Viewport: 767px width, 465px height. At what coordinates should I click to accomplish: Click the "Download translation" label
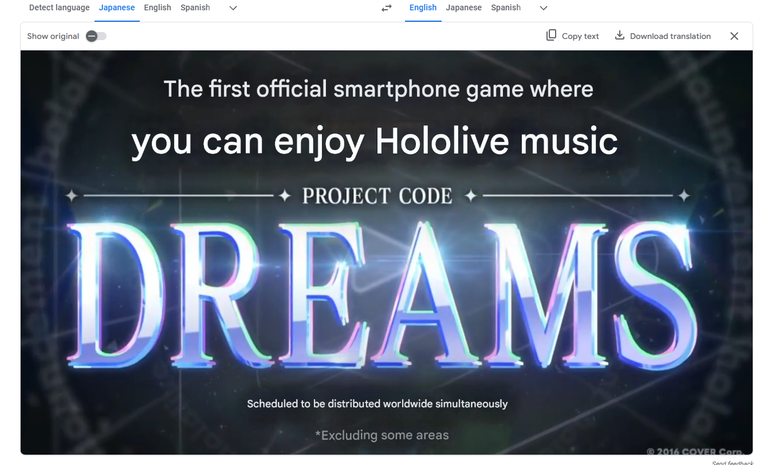pyautogui.click(x=670, y=36)
